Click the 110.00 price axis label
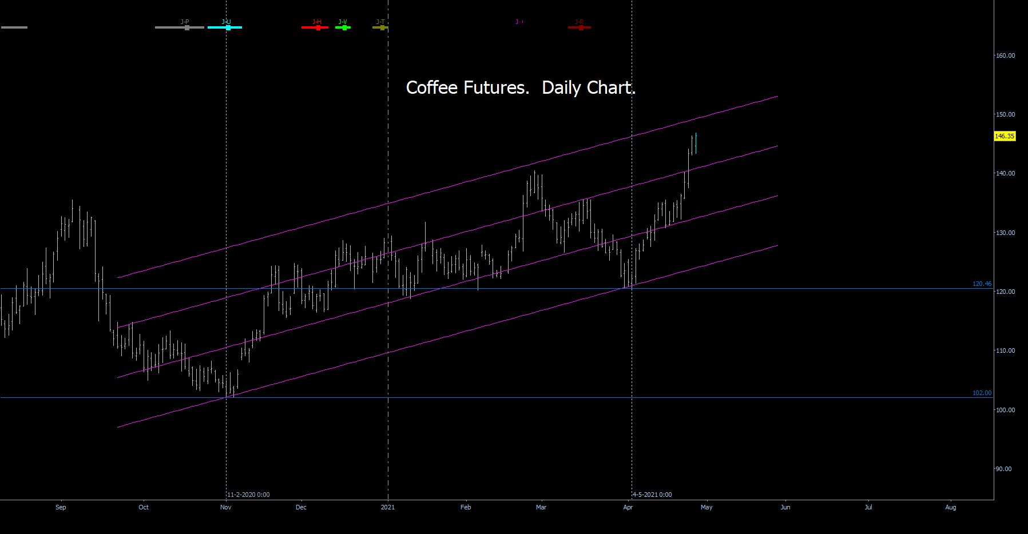Image resolution: width=1028 pixels, height=534 pixels. 1005,350
